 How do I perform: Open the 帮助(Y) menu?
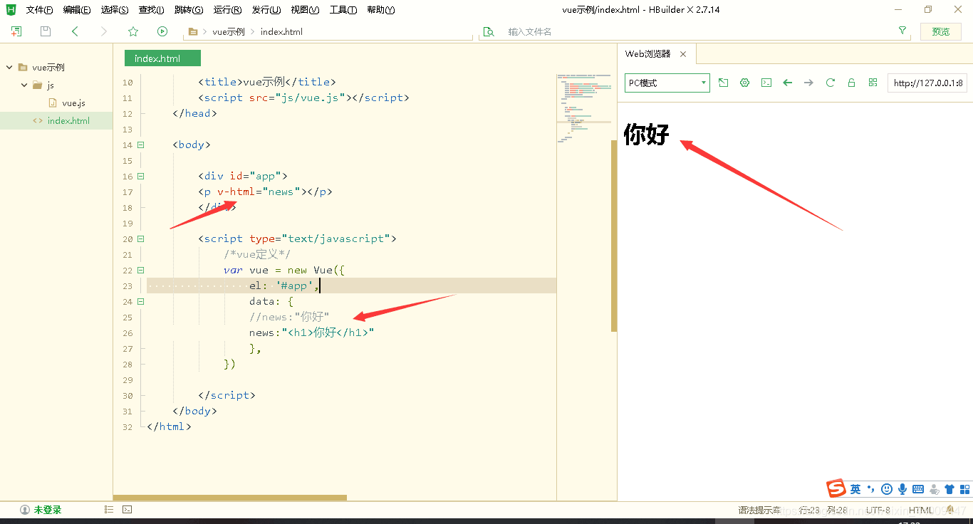tap(381, 10)
